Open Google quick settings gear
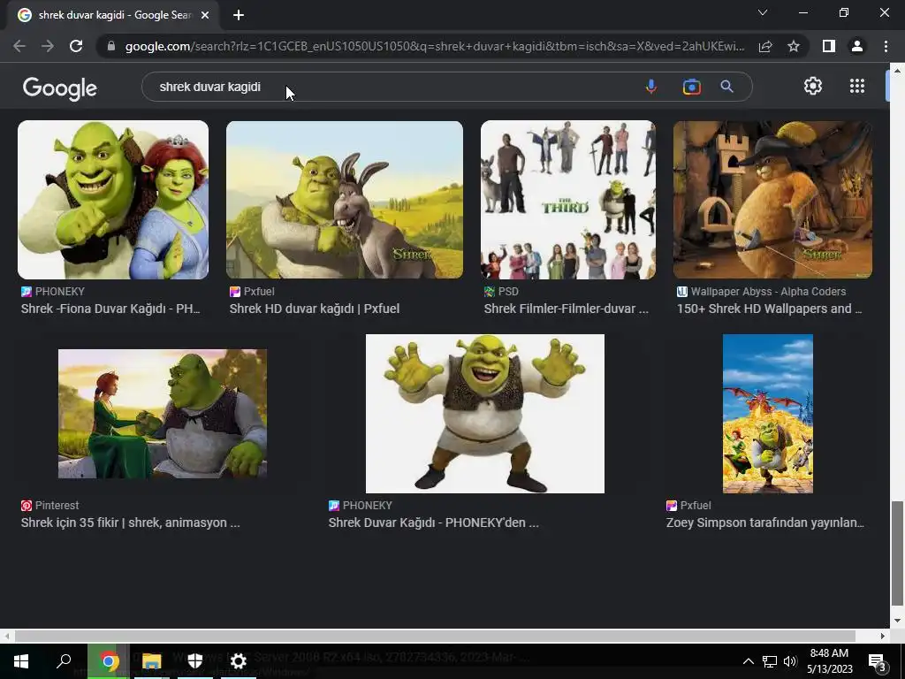The image size is (905, 679). 813,86
